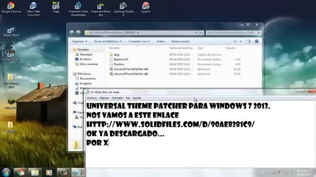Click the Nueva carpeta button

click(180, 41)
